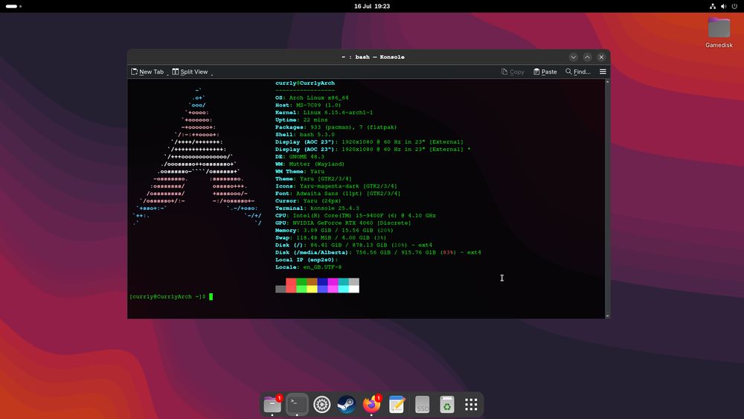This screenshot has width=744, height=419.
Task: Open the Trash from the dock
Action: [446, 404]
